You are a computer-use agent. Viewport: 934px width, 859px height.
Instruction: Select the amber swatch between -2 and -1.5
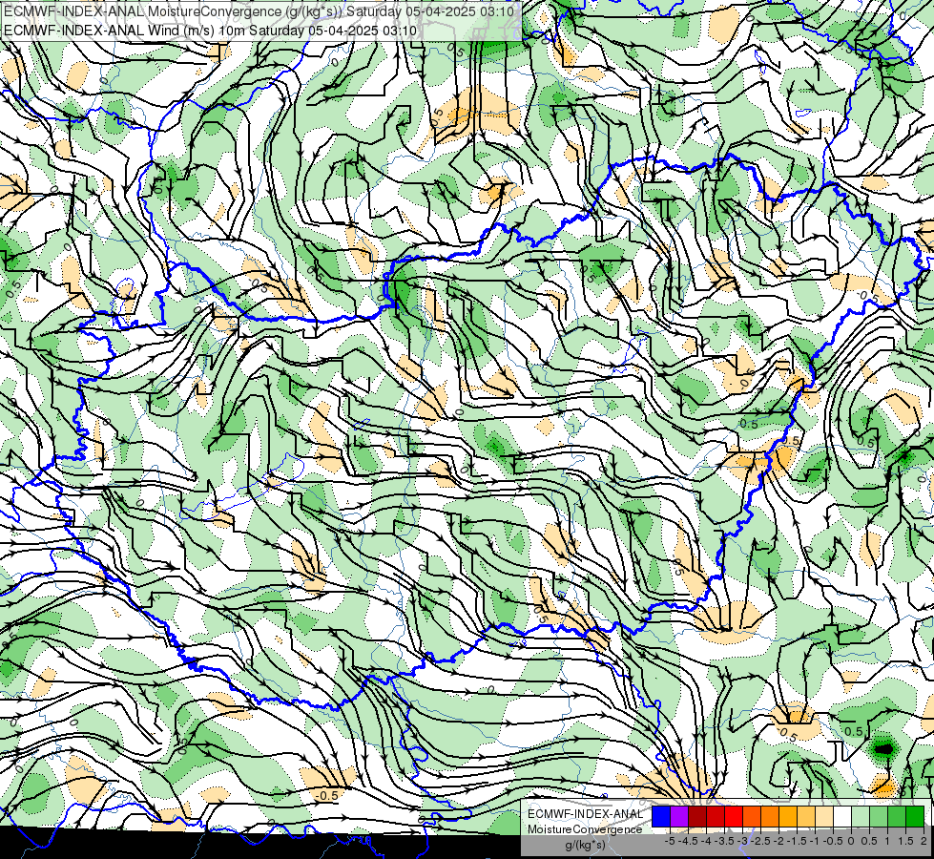point(788,816)
